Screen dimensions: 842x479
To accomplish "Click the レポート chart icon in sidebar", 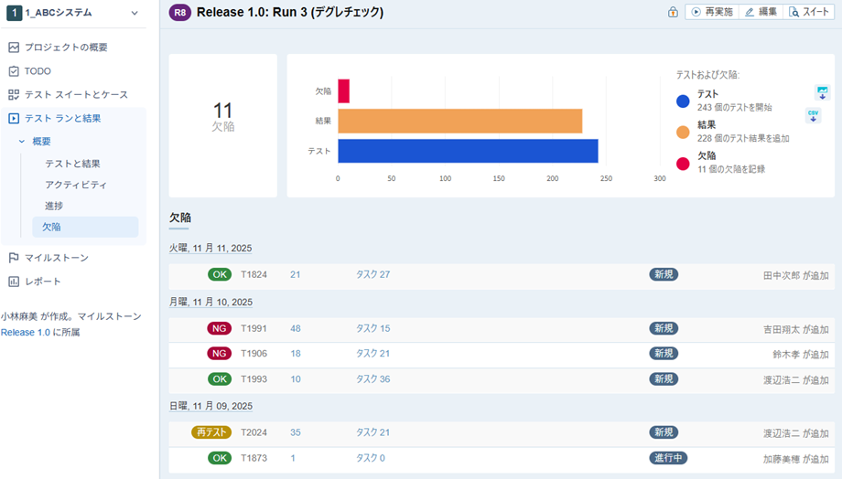I will [14, 282].
